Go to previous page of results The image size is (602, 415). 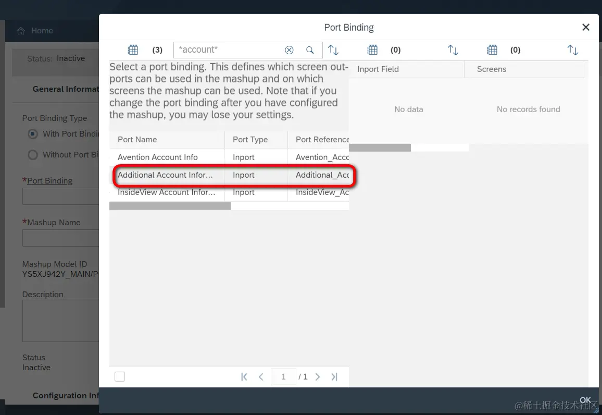click(x=261, y=377)
